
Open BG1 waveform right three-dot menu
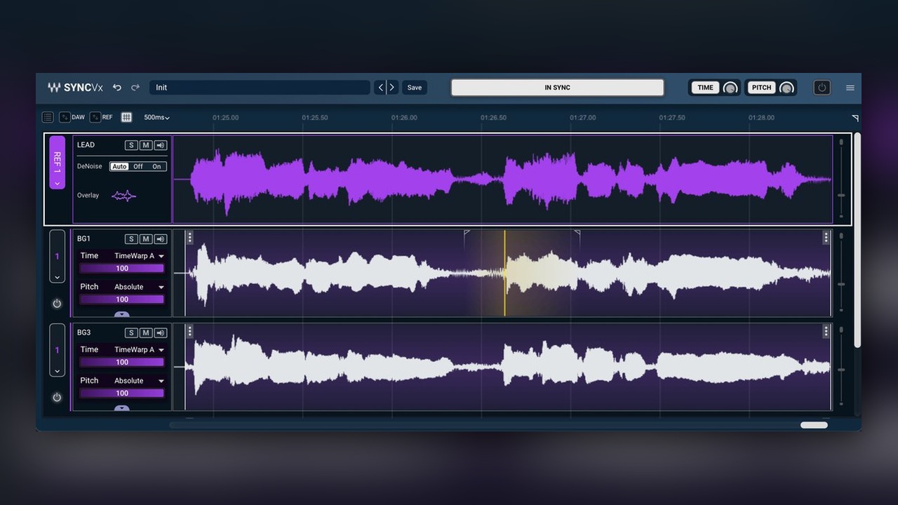[x=826, y=238]
